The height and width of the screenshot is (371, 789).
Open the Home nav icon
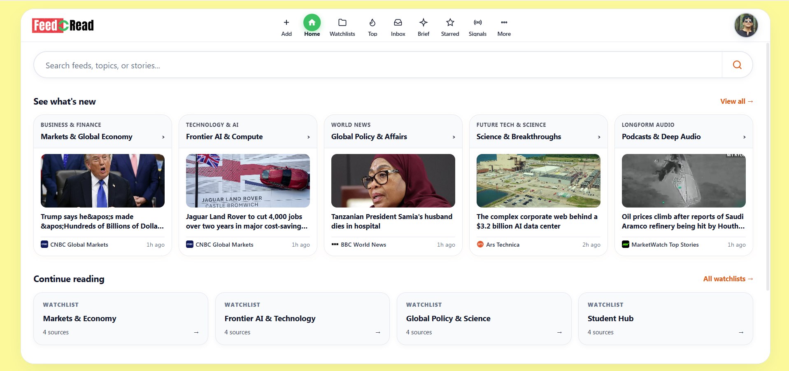click(312, 22)
